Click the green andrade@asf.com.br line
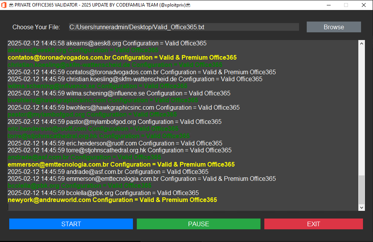373x242 pixels. click(x=84, y=157)
